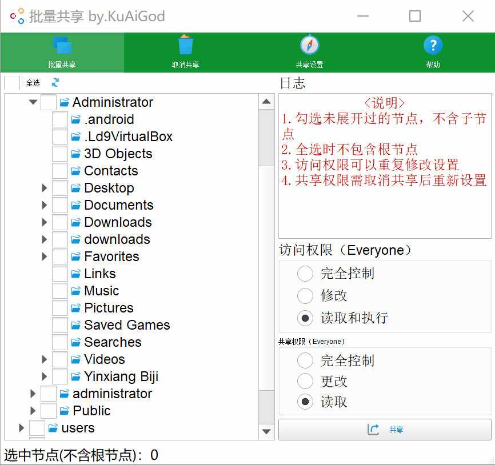Click the tree scrollbar down arrow
This screenshot has height=465, width=495.
(266, 432)
